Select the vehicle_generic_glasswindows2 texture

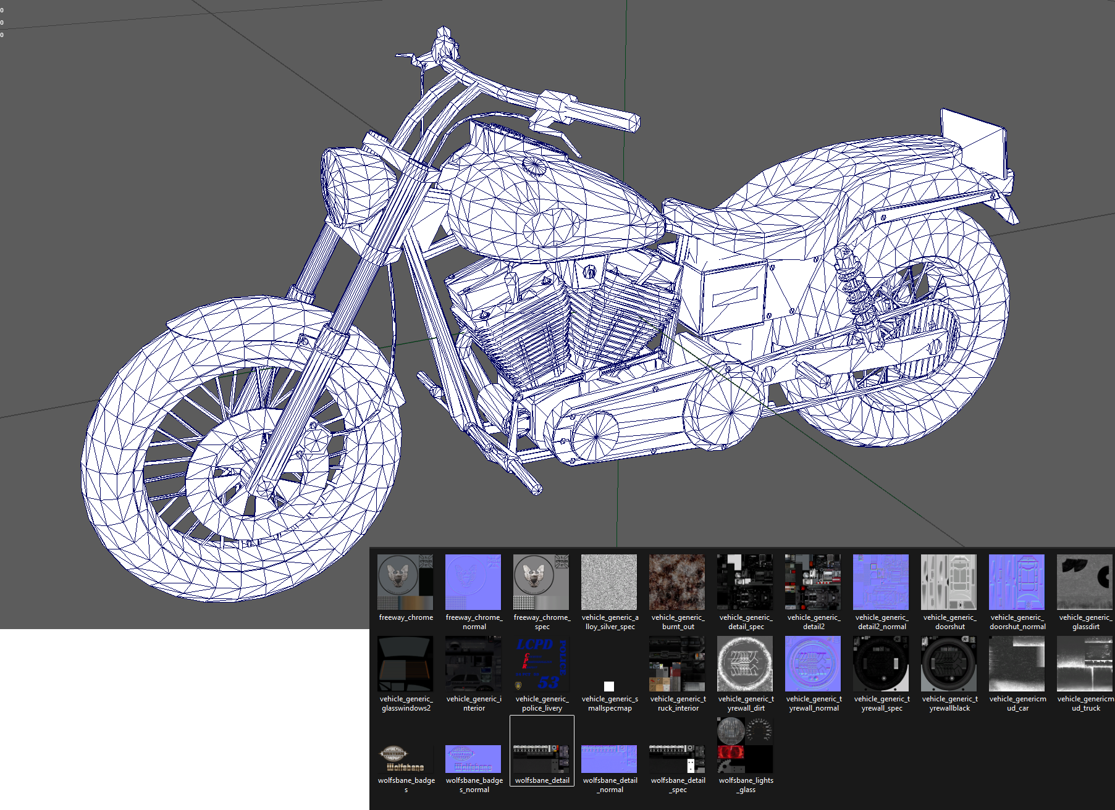pos(405,664)
